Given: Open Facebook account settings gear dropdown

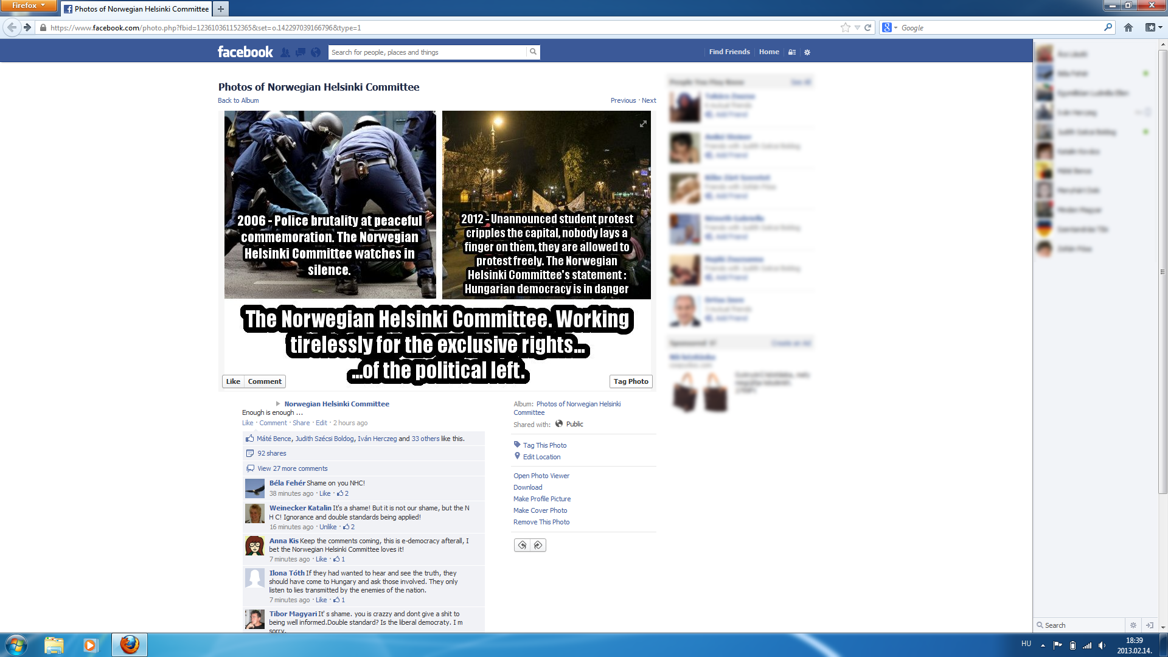Looking at the screenshot, I should click(807, 52).
